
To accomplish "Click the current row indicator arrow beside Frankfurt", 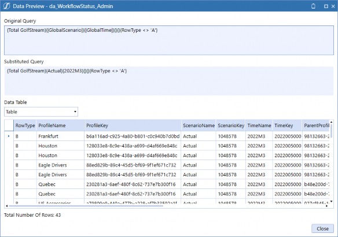I will point(9,136).
